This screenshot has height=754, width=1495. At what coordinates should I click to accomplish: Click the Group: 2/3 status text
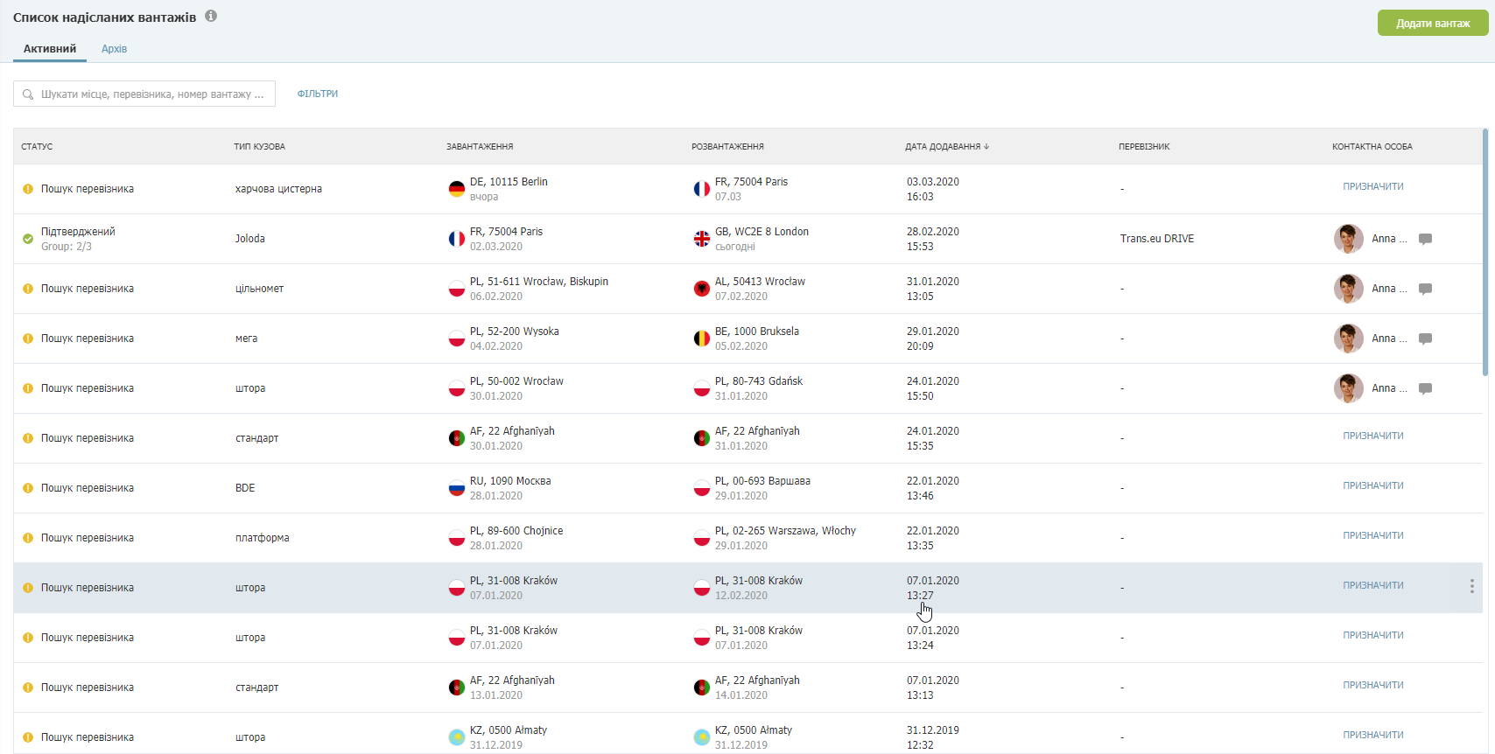(x=67, y=247)
